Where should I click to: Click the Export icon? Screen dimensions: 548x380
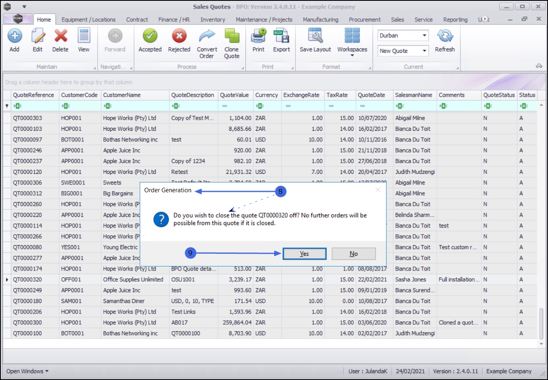pyautogui.click(x=282, y=36)
